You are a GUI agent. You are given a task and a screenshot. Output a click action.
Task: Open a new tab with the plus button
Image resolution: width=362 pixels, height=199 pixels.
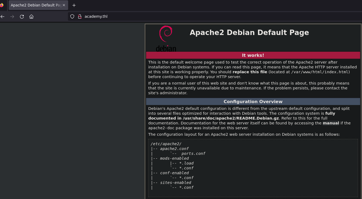click(x=74, y=5)
